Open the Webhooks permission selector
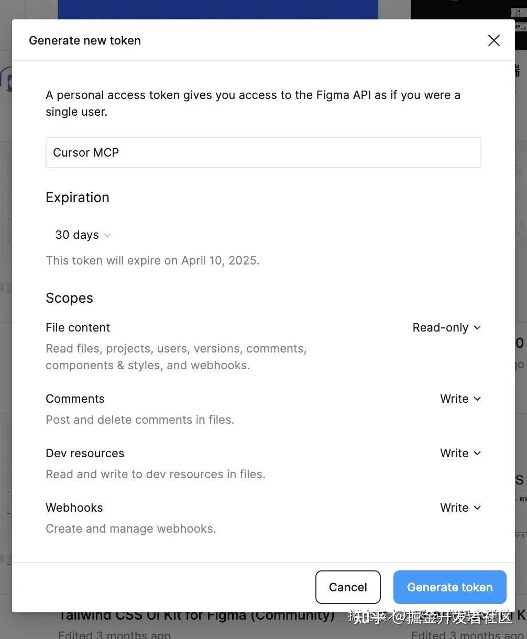This screenshot has width=527, height=639. click(x=459, y=508)
